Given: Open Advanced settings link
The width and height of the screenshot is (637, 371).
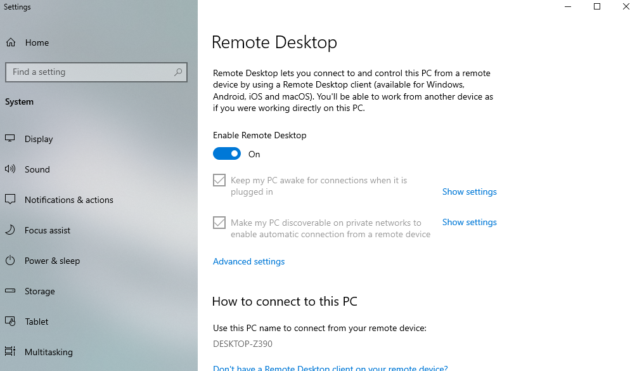Looking at the screenshot, I should [x=248, y=262].
